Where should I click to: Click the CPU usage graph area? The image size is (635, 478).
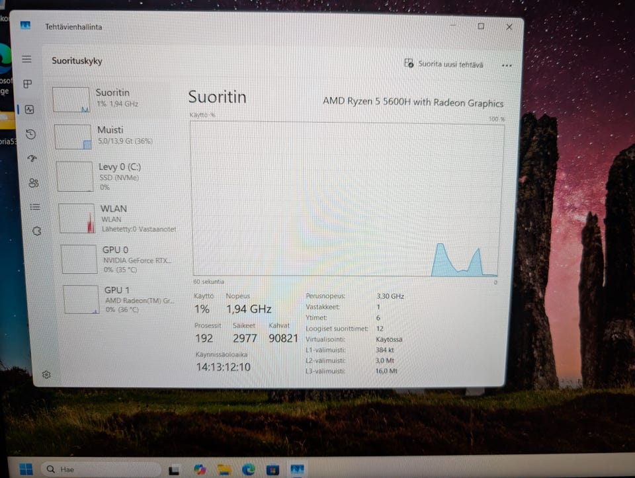click(347, 200)
